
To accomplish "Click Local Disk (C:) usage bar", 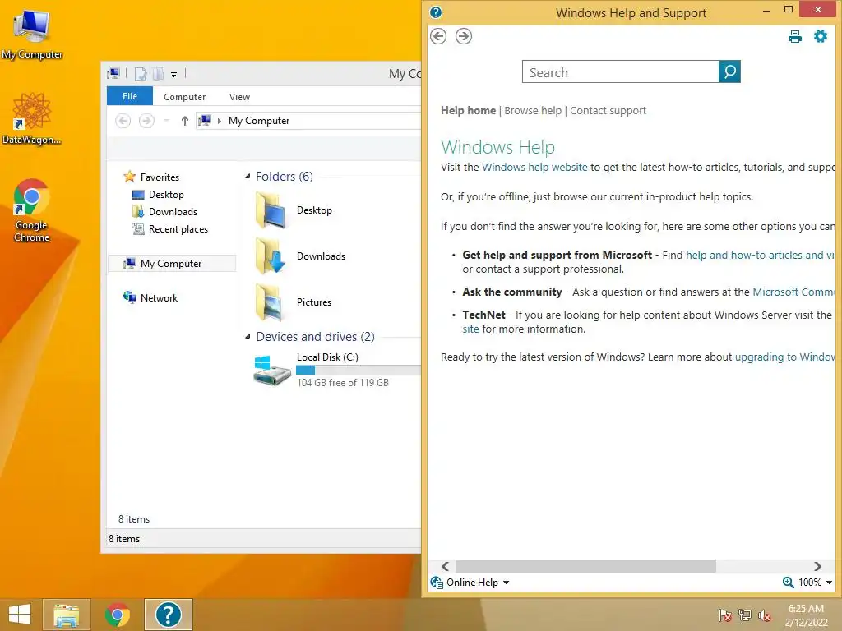I will [359, 371].
